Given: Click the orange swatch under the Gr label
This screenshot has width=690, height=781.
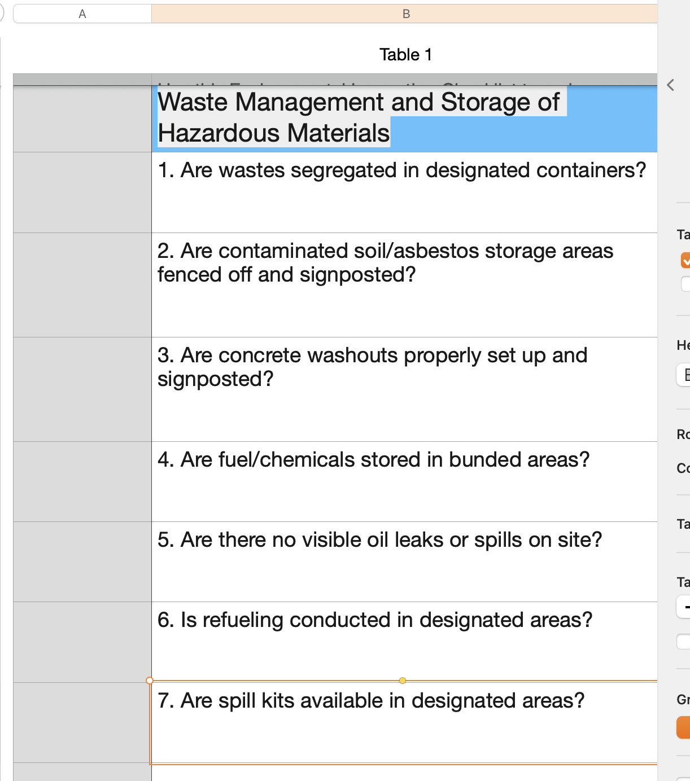Looking at the screenshot, I should click(x=684, y=727).
